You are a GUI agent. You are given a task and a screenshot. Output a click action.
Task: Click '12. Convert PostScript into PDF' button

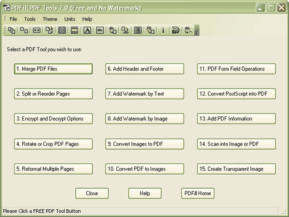(237, 94)
